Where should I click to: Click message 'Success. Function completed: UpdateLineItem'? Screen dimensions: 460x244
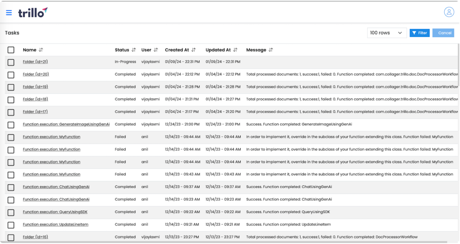click(x=288, y=225)
